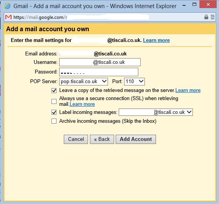Click the Add Account button
Screen dimensions: 219x204
[136, 139]
